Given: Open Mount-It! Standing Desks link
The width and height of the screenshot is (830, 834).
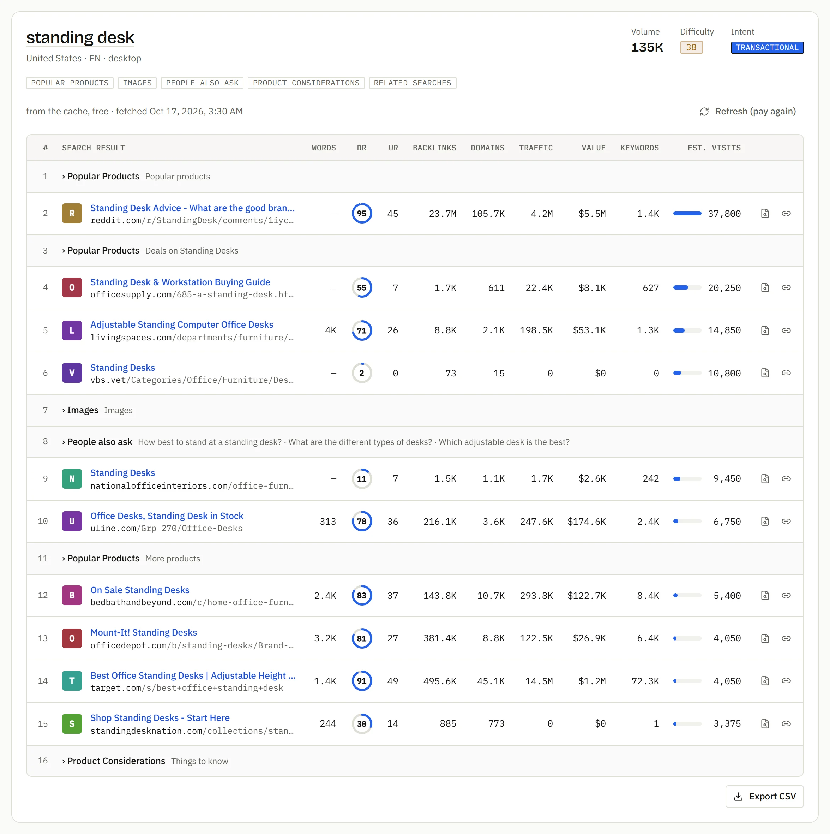Looking at the screenshot, I should [144, 632].
